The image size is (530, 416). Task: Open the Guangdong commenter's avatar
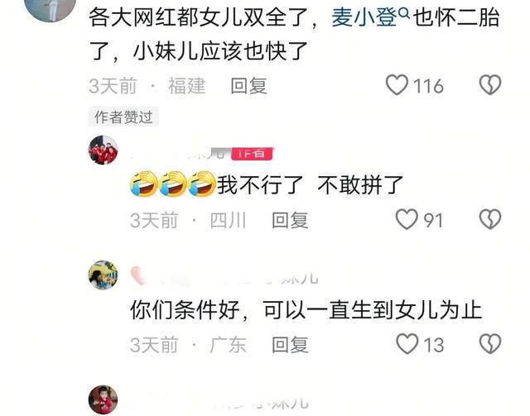tap(103, 275)
